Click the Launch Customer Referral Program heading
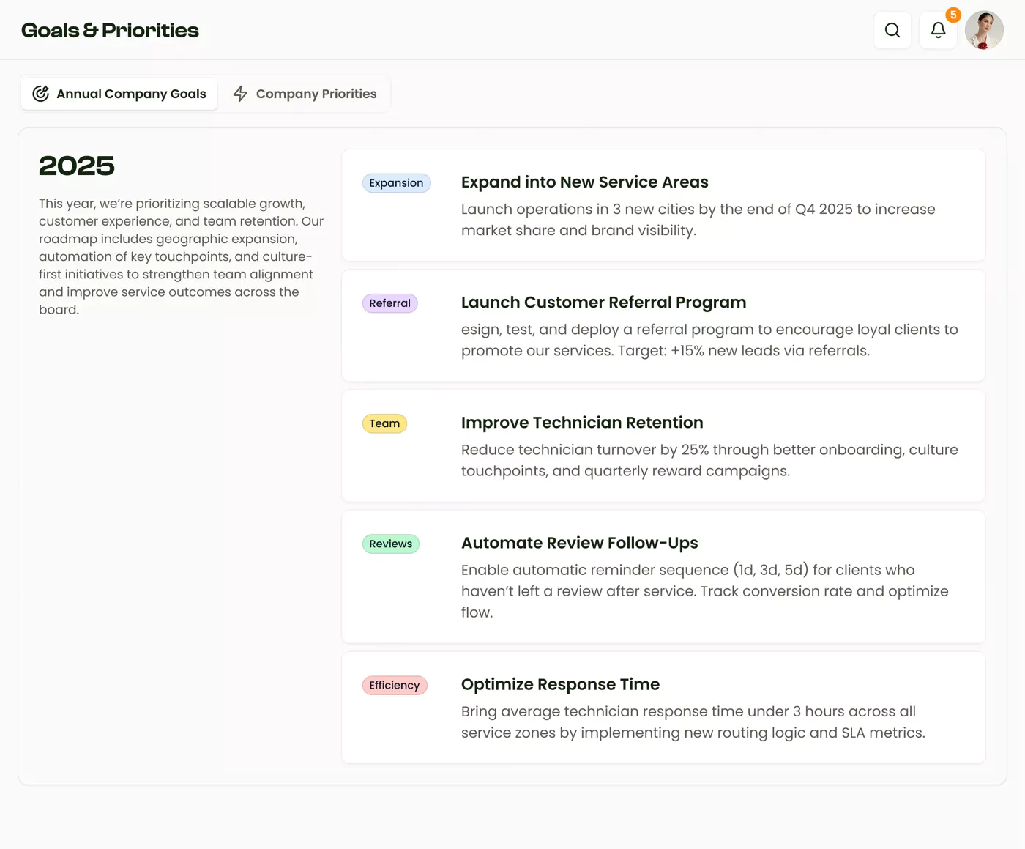 [603, 303]
